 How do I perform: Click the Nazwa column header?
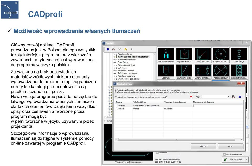click(x=124, y=102)
